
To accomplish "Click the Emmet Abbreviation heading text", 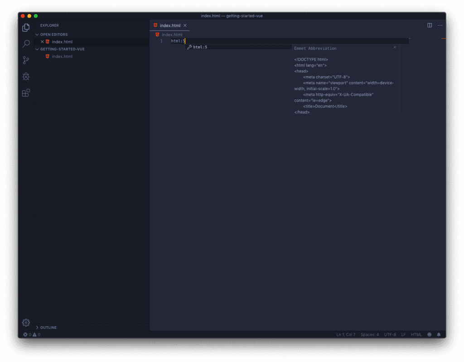I will pyautogui.click(x=315, y=48).
